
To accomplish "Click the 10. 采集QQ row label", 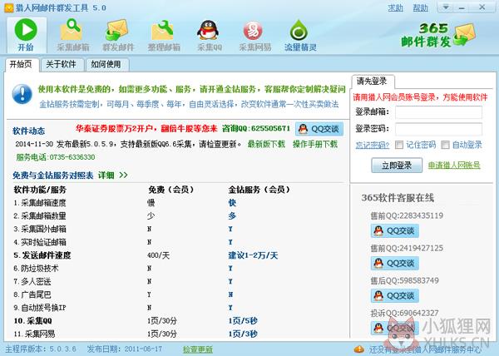I will (x=32, y=321).
